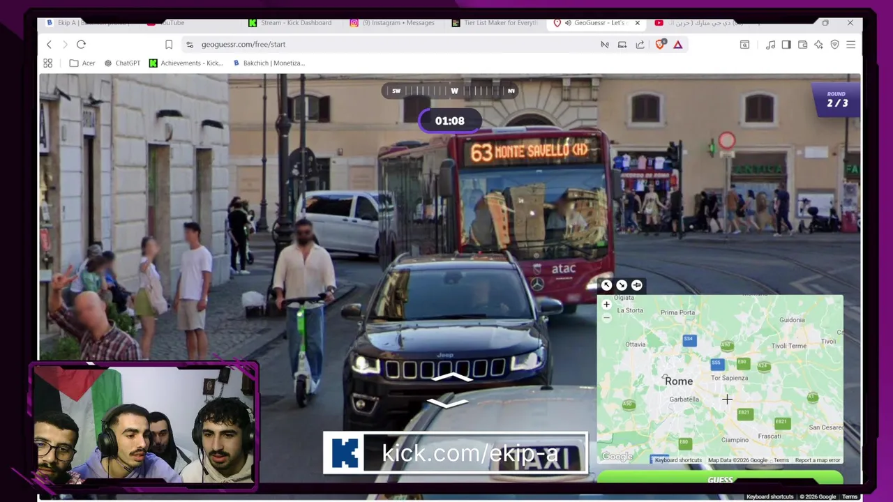Zoom in the guess map
The width and height of the screenshot is (893, 502).
coord(606,305)
